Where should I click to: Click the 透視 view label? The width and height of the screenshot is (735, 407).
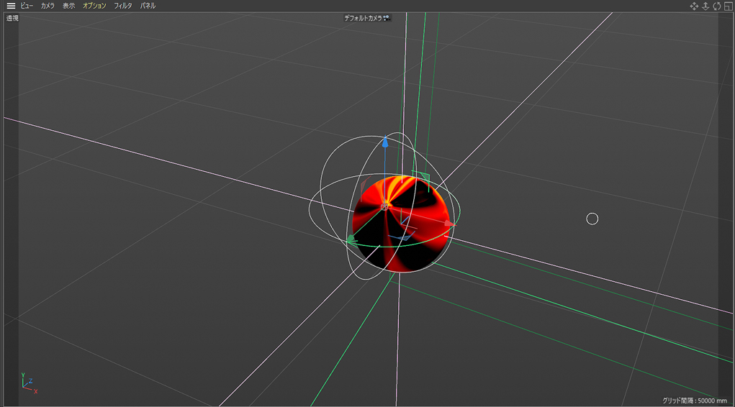pyautogui.click(x=12, y=18)
